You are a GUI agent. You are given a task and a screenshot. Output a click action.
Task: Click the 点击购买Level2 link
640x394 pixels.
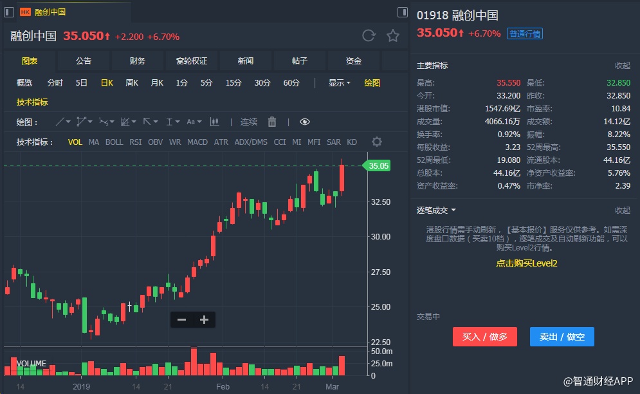(526, 263)
